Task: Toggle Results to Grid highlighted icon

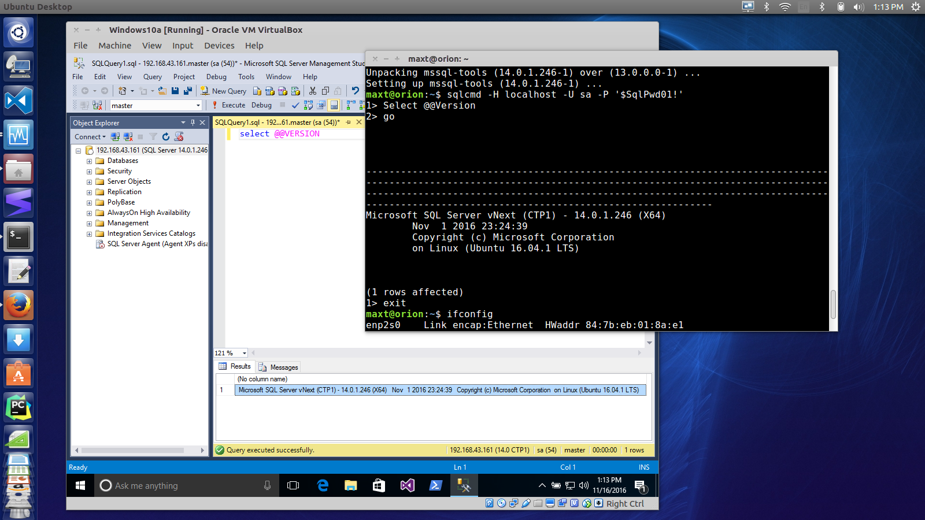Action: click(x=334, y=105)
